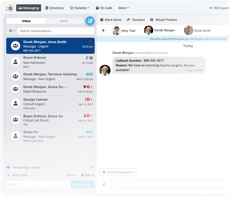Remove Amy Tran from monitoring
Image resolution: width=229 pixels, height=197 pixels.
(x=9, y=175)
